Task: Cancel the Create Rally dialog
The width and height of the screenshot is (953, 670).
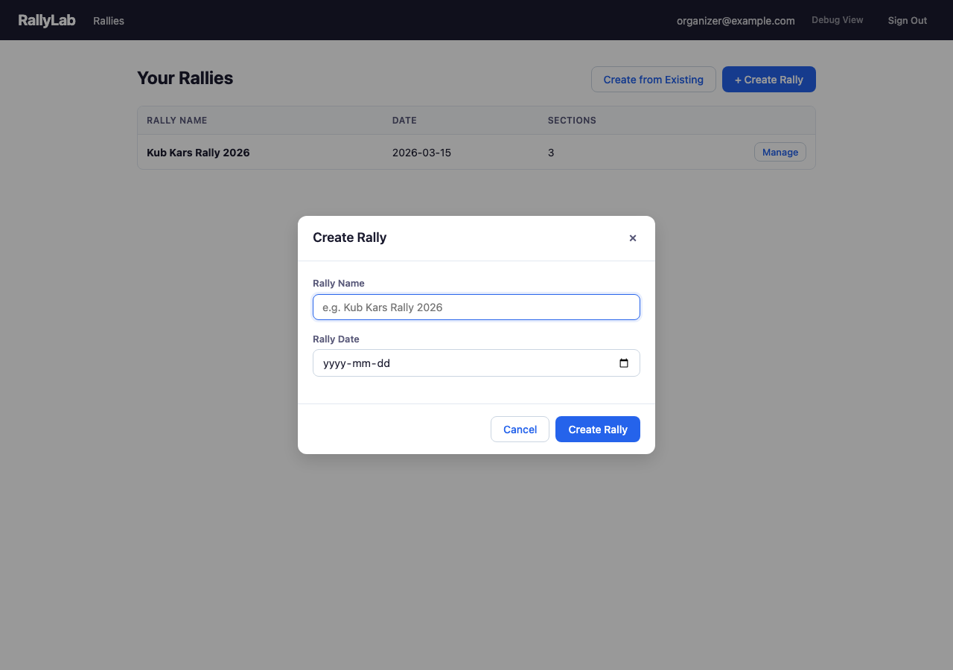Action: pyautogui.click(x=520, y=429)
